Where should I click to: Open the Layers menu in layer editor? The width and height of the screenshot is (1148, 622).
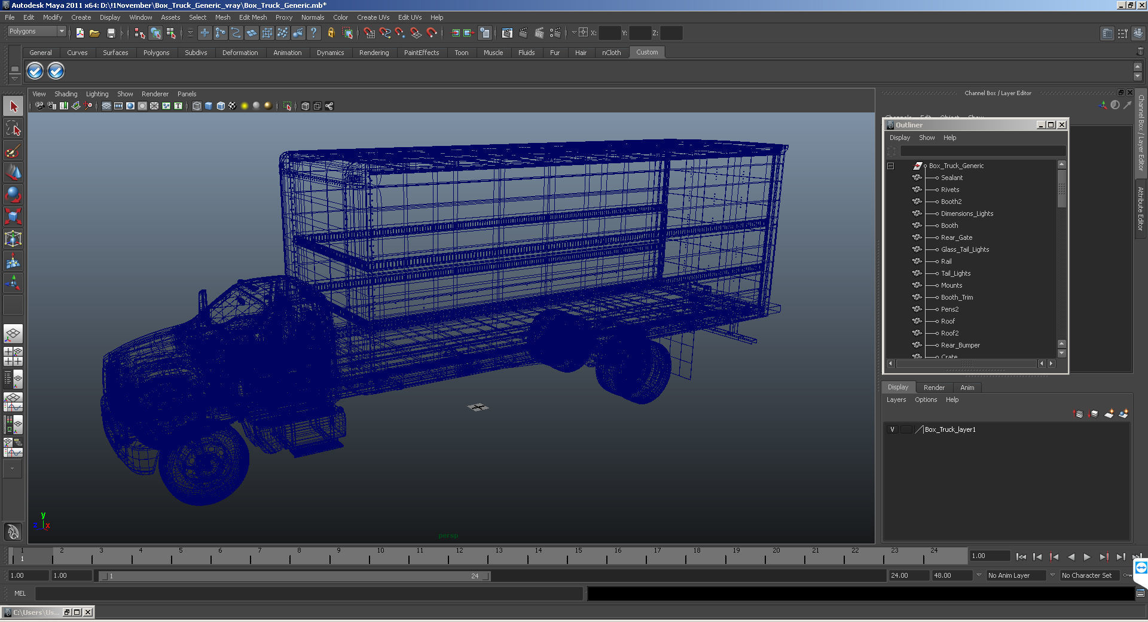(x=896, y=400)
